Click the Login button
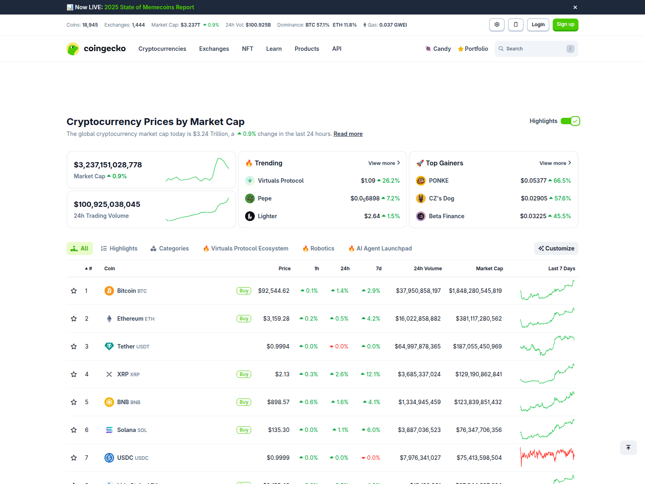This screenshot has height=484, width=645. pos(538,25)
